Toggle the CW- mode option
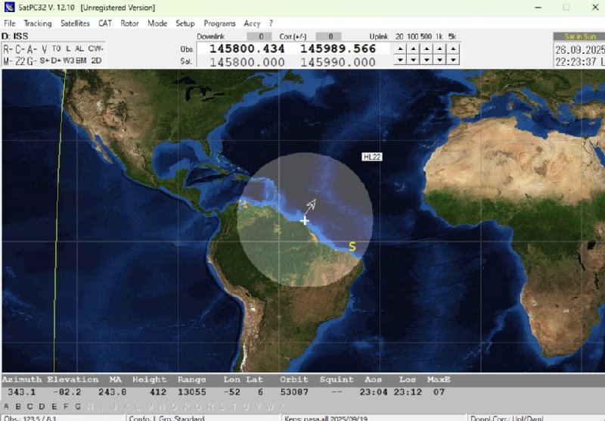The width and height of the screenshot is (605, 421). [96, 48]
